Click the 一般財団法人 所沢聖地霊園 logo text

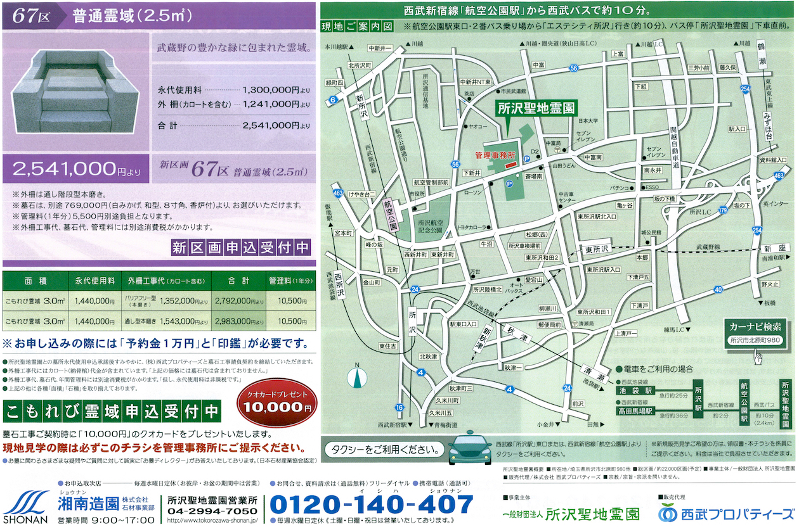pyautogui.click(x=571, y=513)
